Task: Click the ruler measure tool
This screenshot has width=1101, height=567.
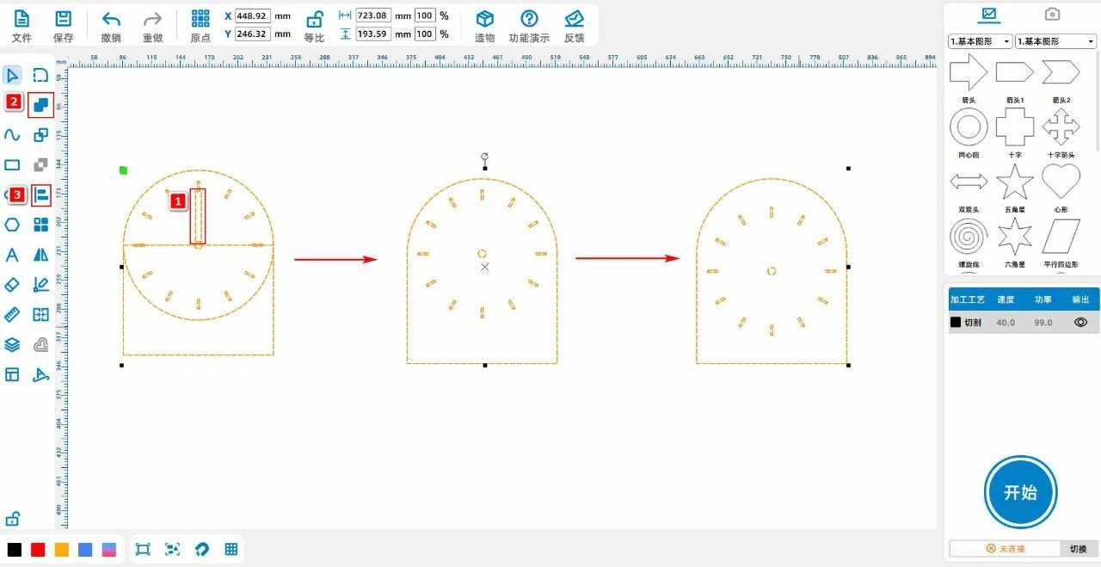Action: (12, 314)
